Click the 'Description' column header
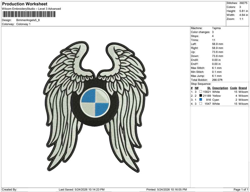Image resolution: width=250 pixels, height=192 pixels. pyautogui.click(x=220, y=88)
